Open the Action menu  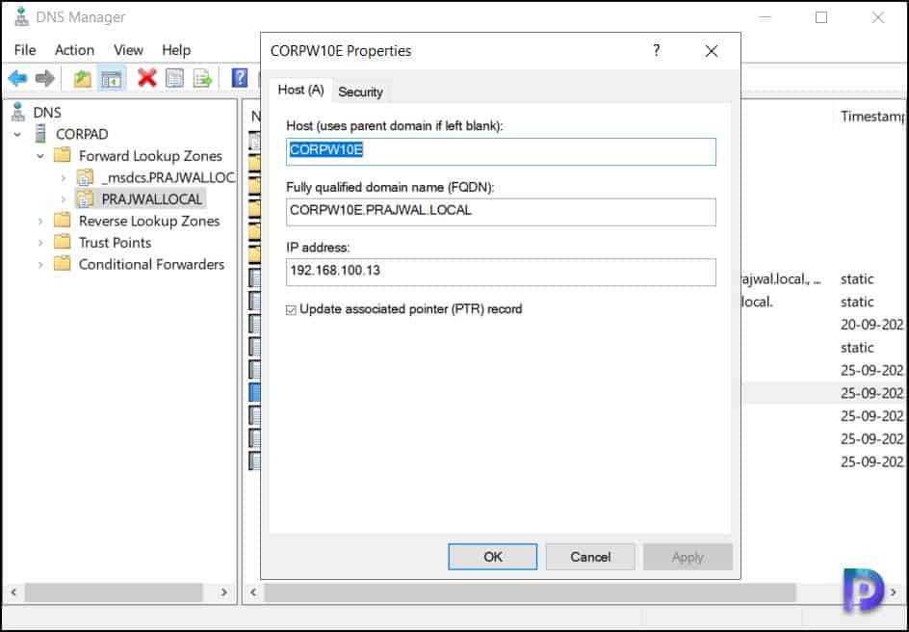74,49
